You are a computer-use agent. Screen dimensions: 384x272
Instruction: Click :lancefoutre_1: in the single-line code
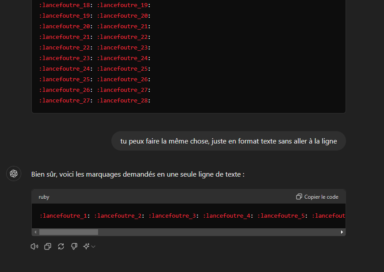[65, 215]
